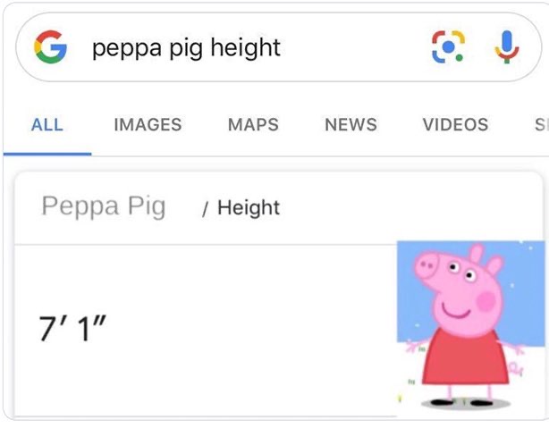
Task: Click the blue underline beneath ALL
Action: pyautogui.click(x=47, y=154)
